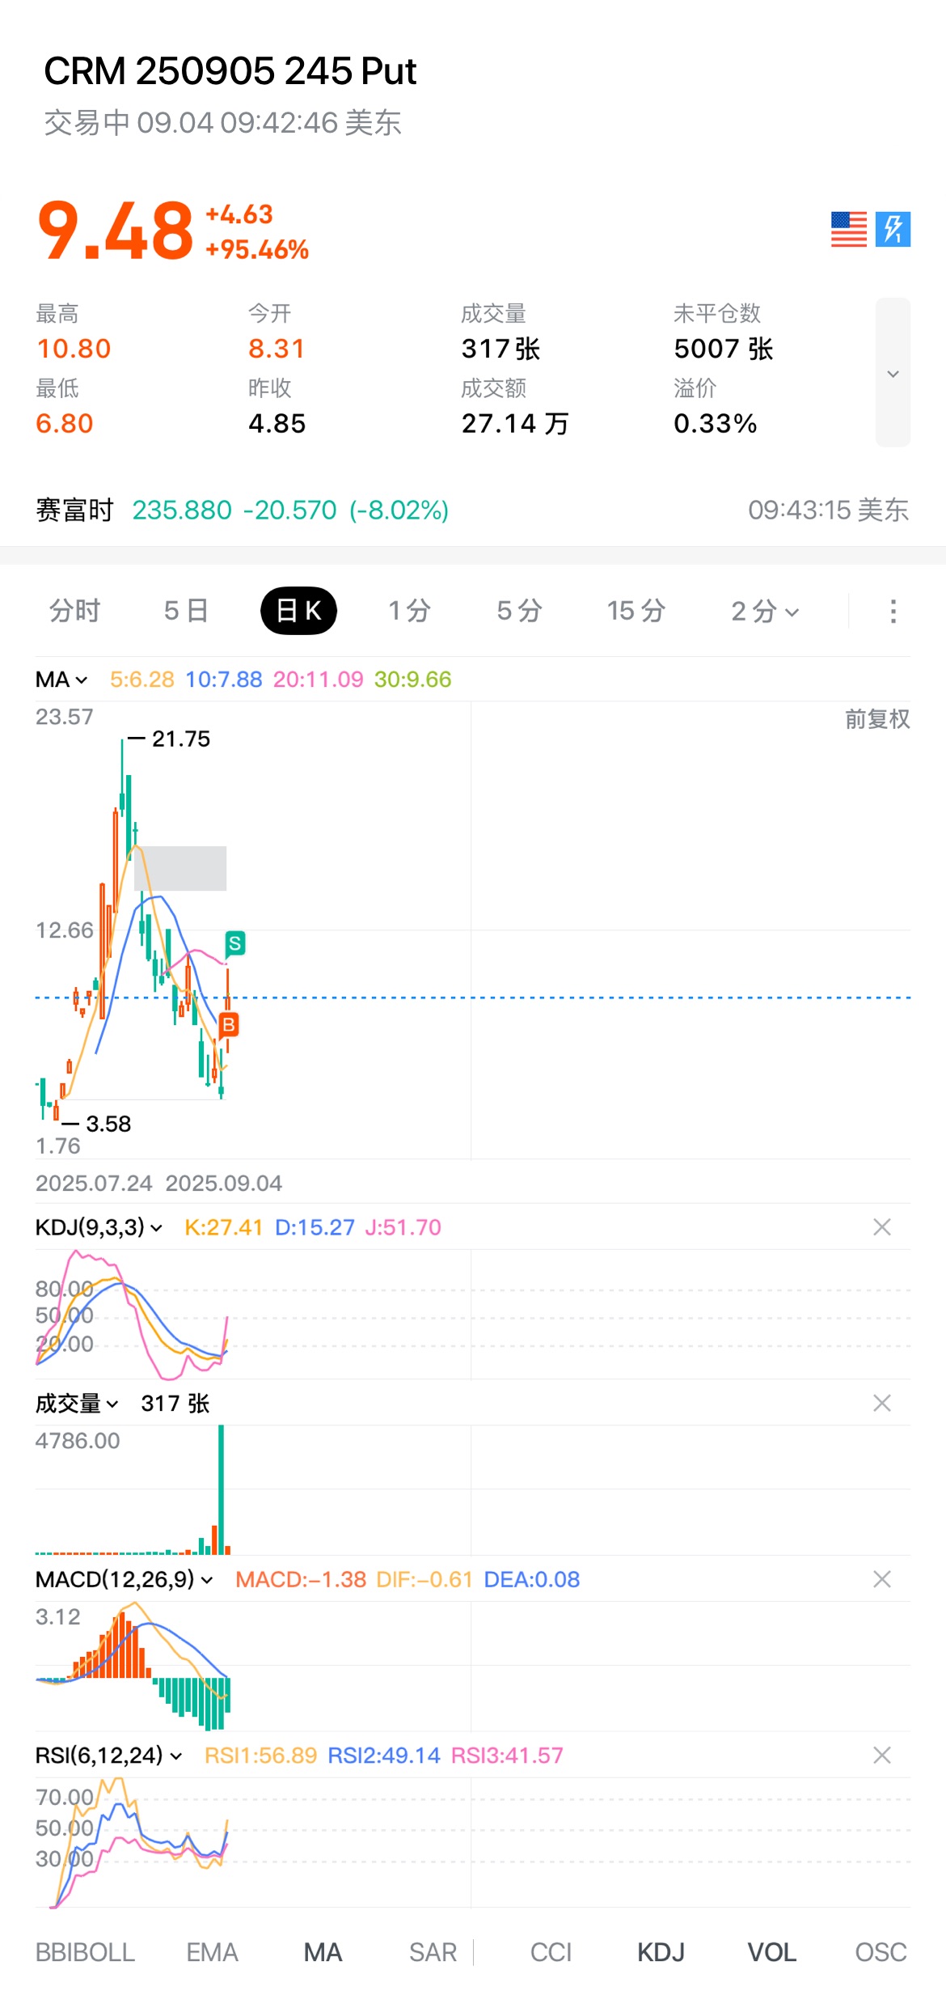
Task: Tap the US flag market icon
Action: [x=848, y=230]
